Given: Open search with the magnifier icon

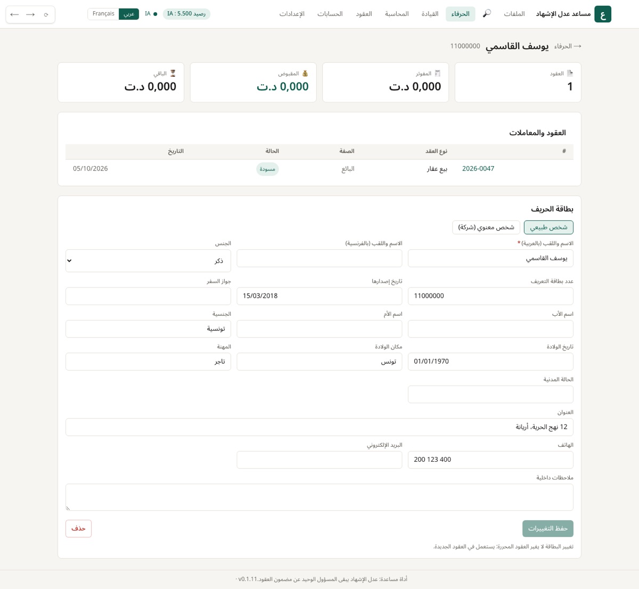Looking at the screenshot, I should pyautogui.click(x=487, y=14).
